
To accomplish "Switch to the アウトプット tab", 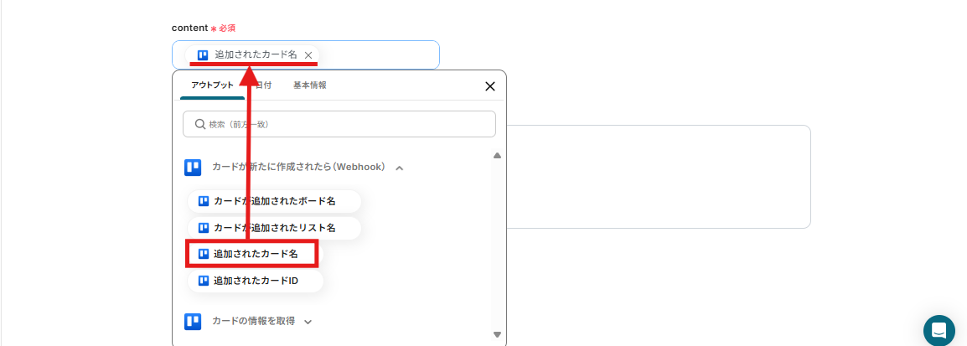I will [x=212, y=85].
